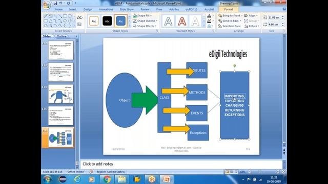
Task: Select the Oval shape in Insert Shapes
Action: point(70,16)
